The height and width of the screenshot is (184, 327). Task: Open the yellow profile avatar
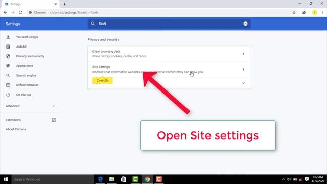pos(315,12)
